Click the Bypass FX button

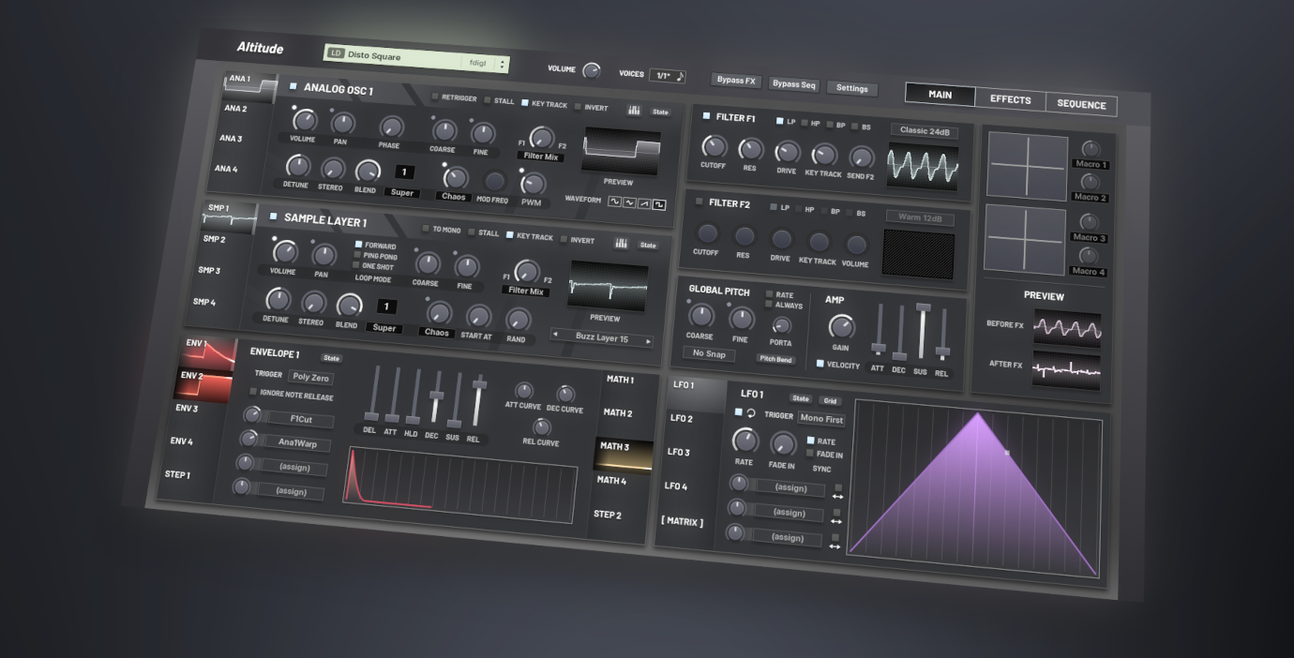click(x=736, y=81)
